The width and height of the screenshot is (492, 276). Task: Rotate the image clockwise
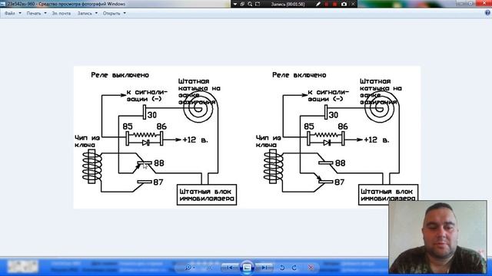pyautogui.click(x=294, y=268)
